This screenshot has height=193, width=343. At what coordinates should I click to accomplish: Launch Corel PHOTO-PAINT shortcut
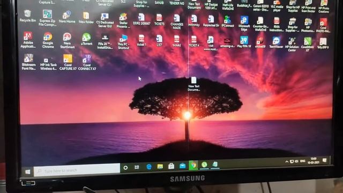[x=323, y=25]
